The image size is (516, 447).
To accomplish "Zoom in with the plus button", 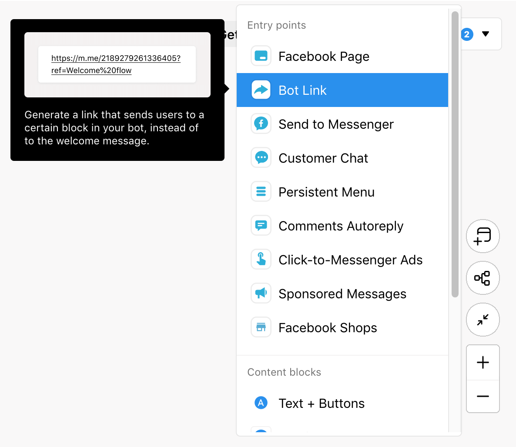I will (x=483, y=363).
